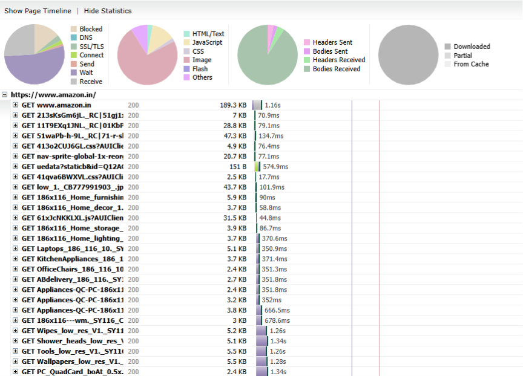The width and height of the screenshot is (523, 376).
Task: Click the 1.16s timeline bar for www.amazon.in
Action: pyautogui.click(x=257, y=105)
